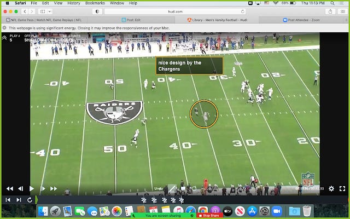Screen dimensions: 350x219
Task: Click Stop Share button
Action: pos(209,215)
